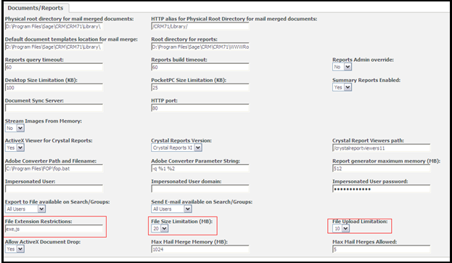Click the File Size Limitation (MB) label
This screenshot has height=263, width=452.
click(x=182, y=222)
